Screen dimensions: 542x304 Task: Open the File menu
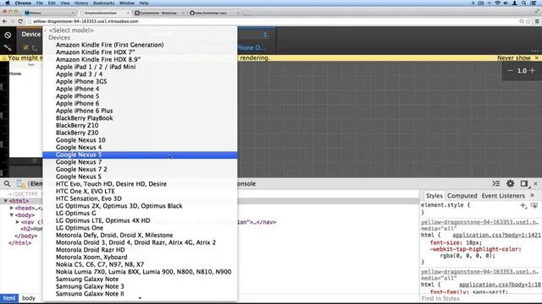click(x=40, y=3)
